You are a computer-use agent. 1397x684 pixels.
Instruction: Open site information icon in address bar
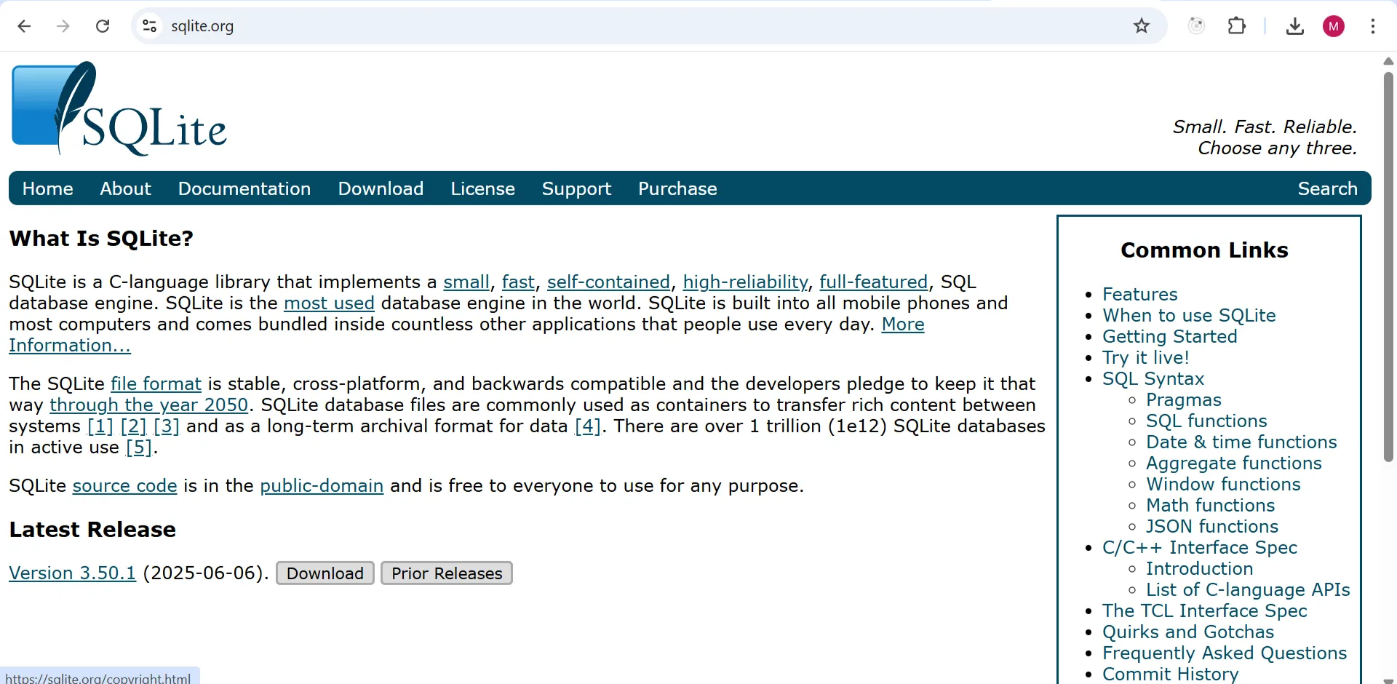[x=150, y=26]
